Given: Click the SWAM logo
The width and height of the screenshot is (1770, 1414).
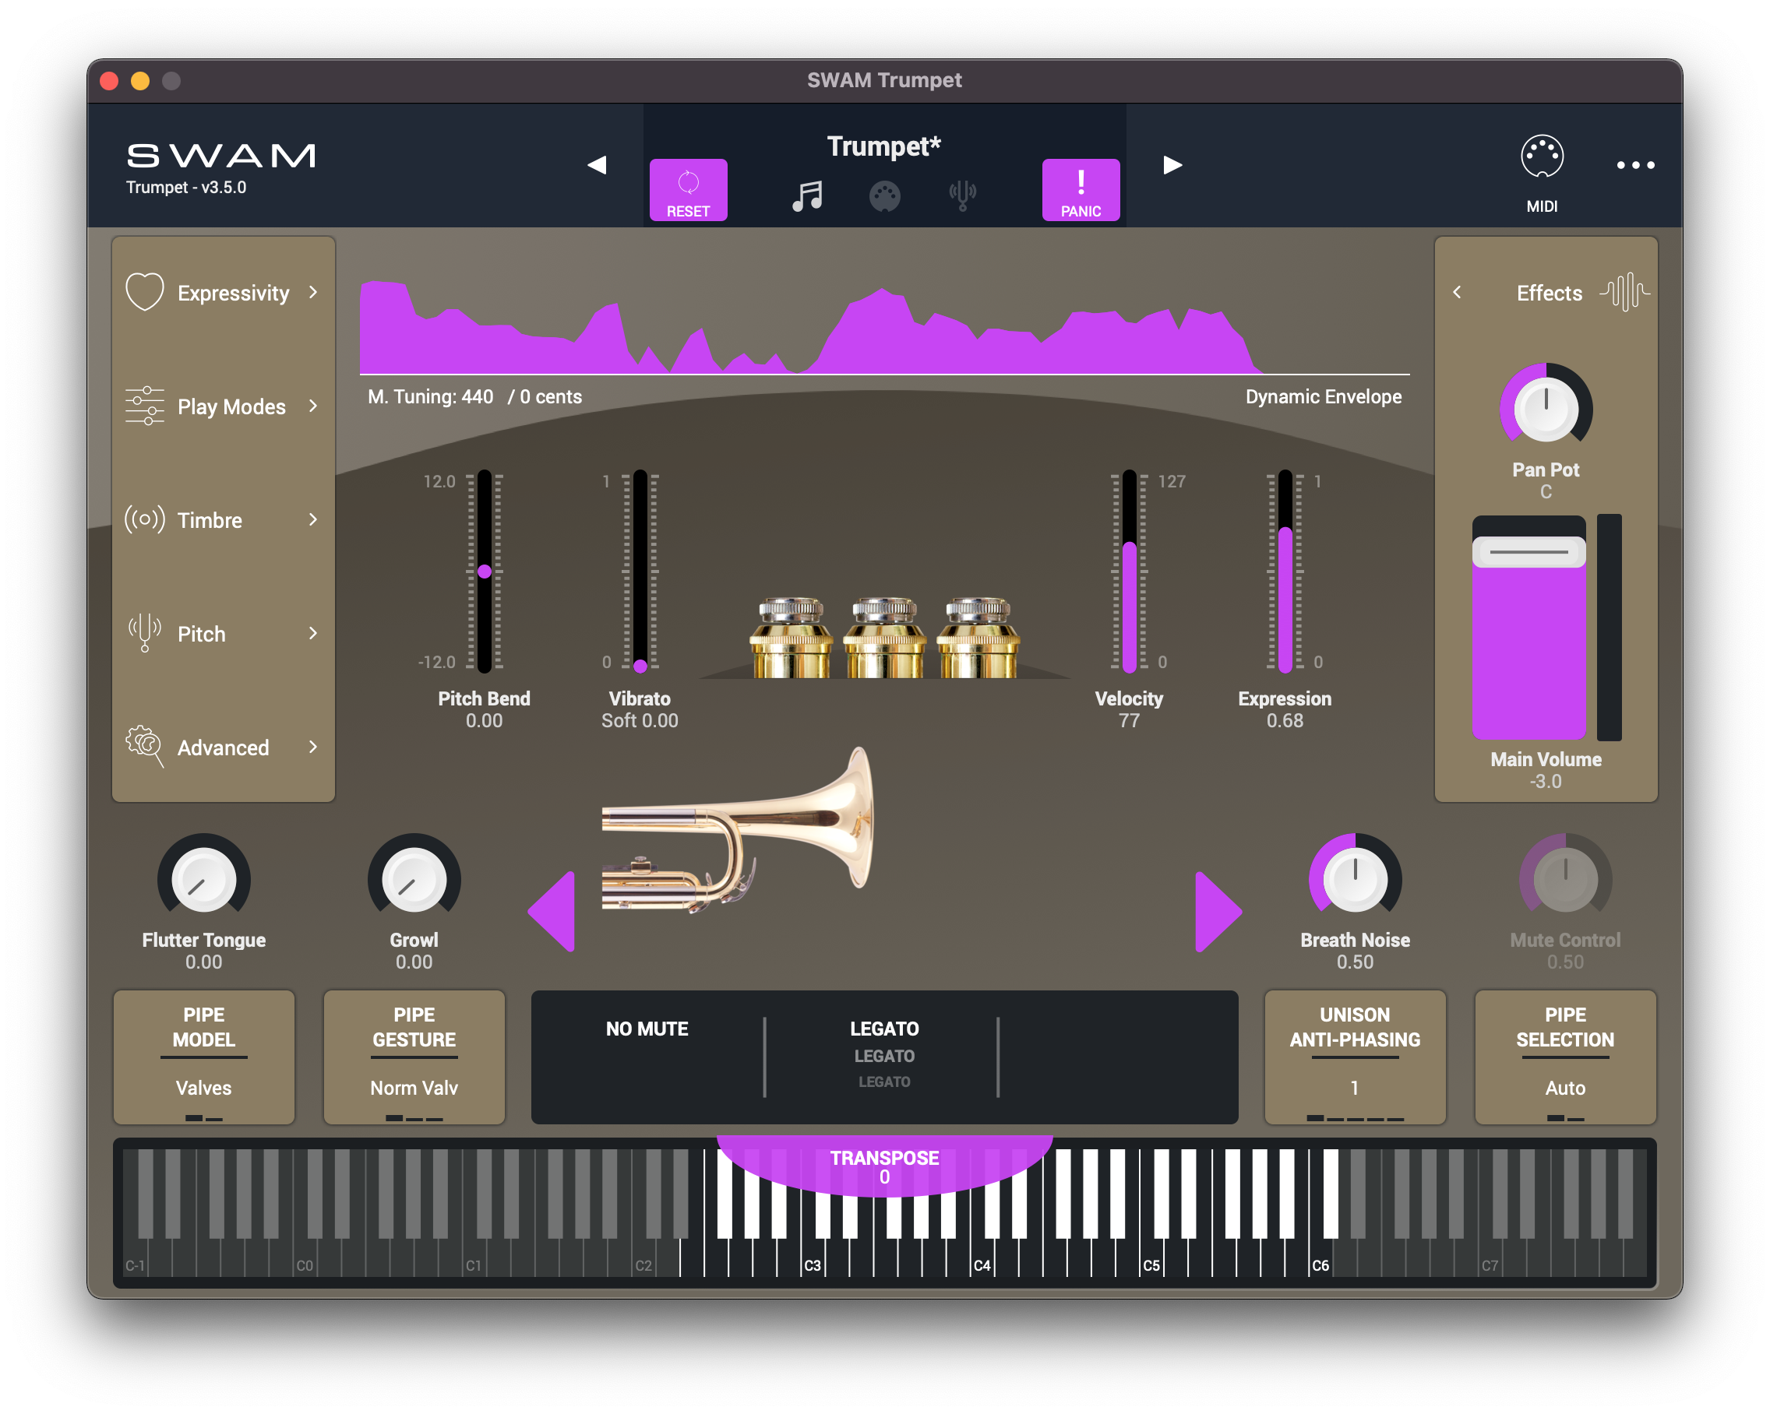Looking at the screenshot, I should 220,155.
